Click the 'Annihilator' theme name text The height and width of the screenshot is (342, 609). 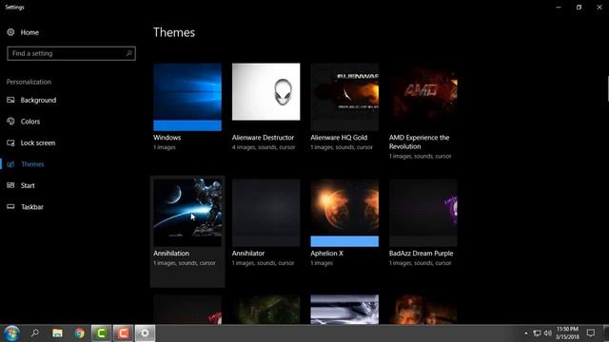pyautogui.click(x=248, y=254)
